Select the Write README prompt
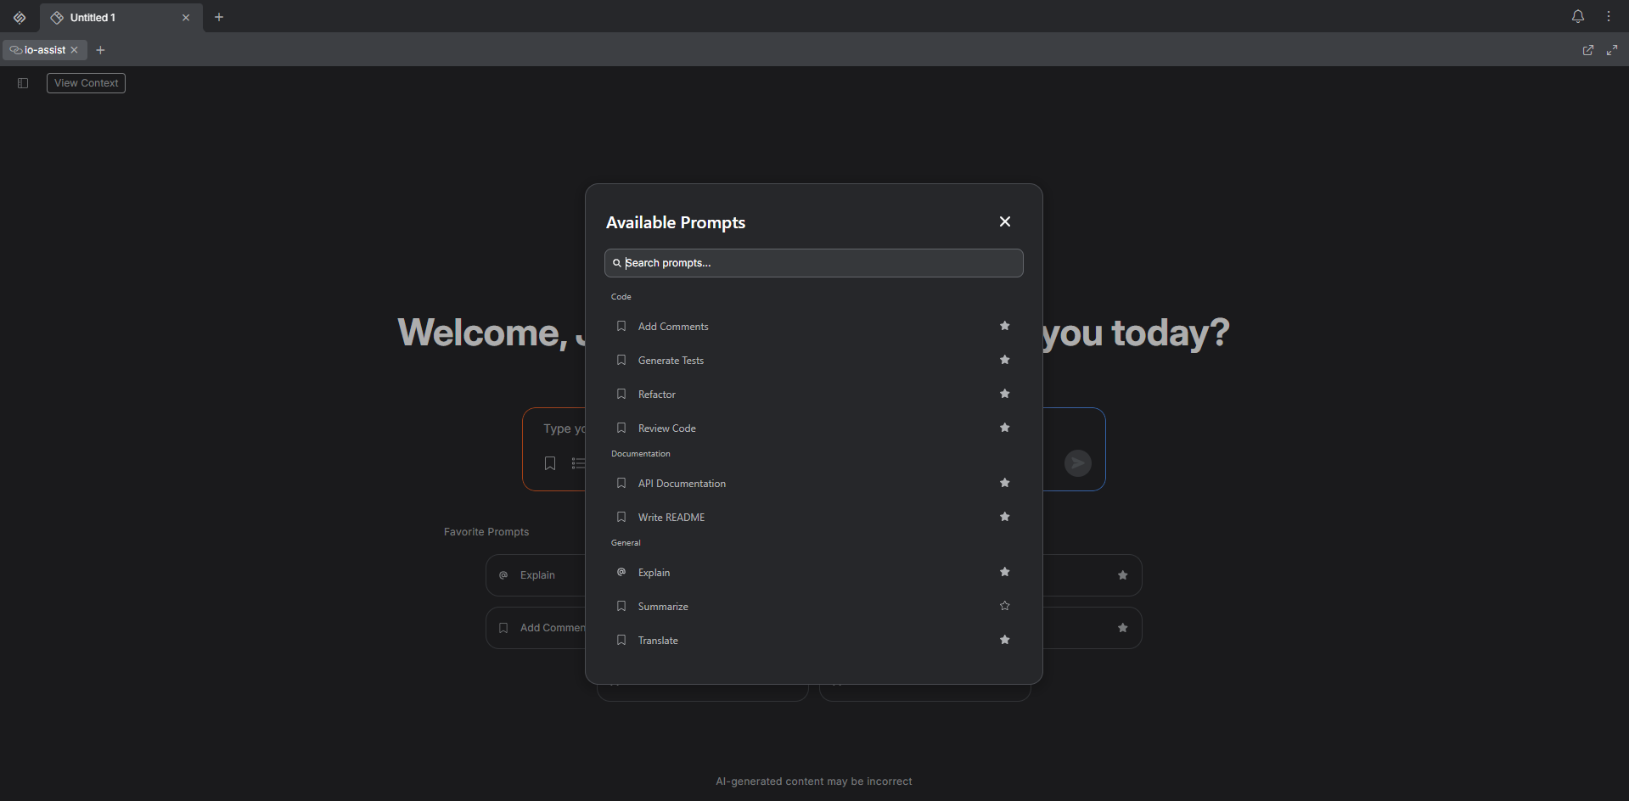This screenshot has height=801, width=1629. point(813,518)
